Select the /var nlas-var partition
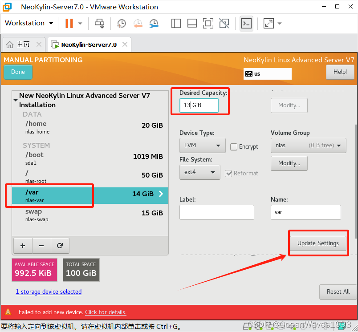This screenshot has height=332, width=358. tap(90, 195)
